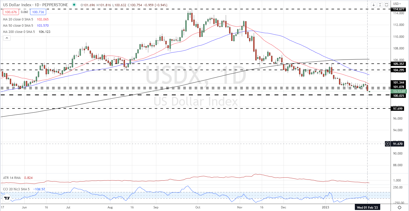
Task: Collapse the pane using the double-chevron icon
Action: 380,5
